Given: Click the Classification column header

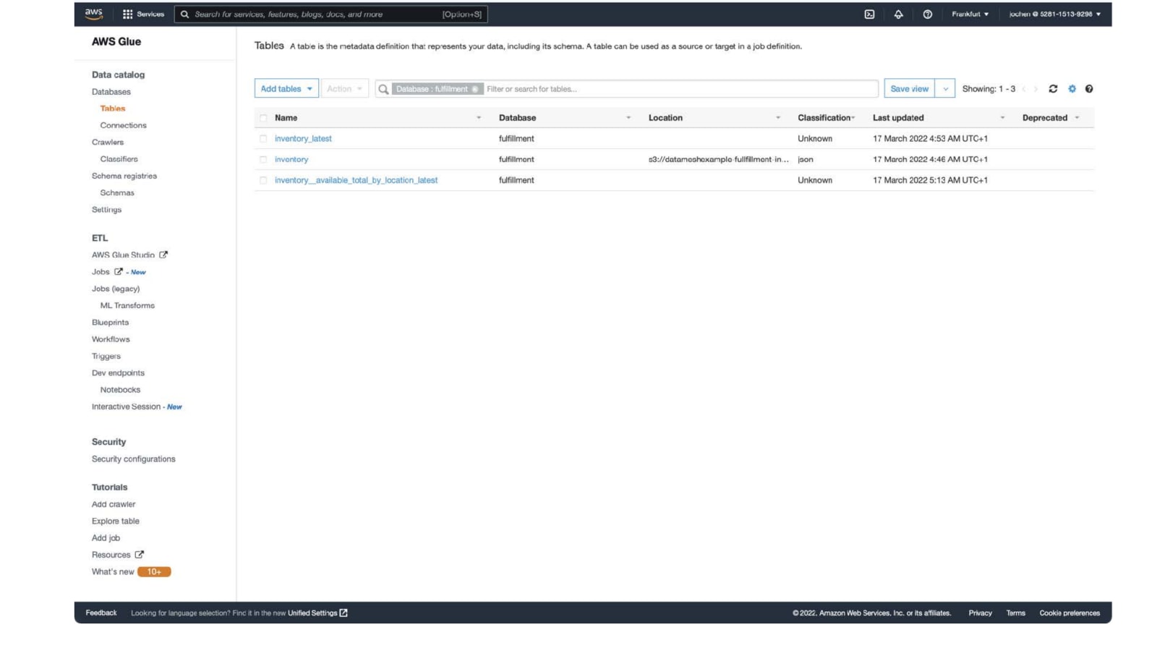Looking at the screenshot, I should tap(824, 118).
